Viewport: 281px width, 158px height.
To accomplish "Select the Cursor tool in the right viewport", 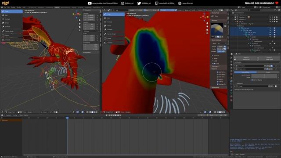I will (x=114, y=38).
